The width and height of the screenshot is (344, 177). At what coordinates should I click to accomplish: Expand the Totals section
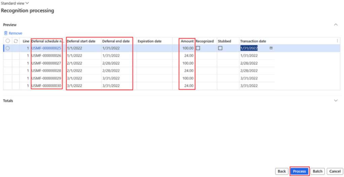pyautogui.click(x=335, y=101)
